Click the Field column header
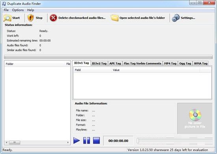217x154 pixels. (92, 70)
